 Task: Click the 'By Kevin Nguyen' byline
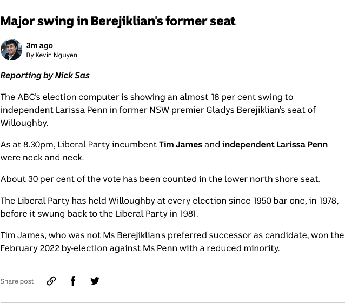52,55
